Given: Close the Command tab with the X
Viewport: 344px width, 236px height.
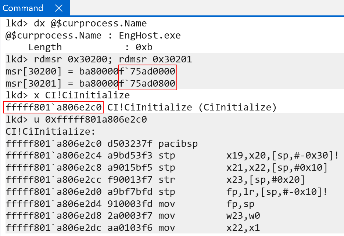Looking at the screenshot, I should tap(58, 8).
